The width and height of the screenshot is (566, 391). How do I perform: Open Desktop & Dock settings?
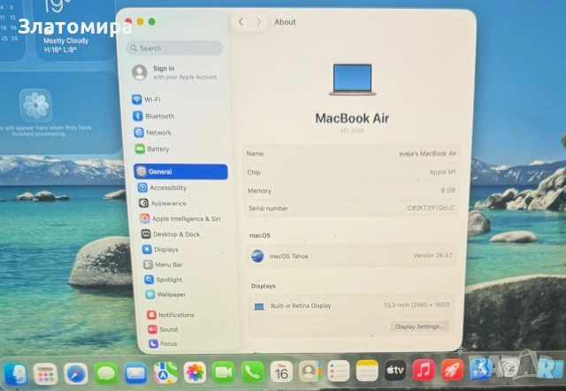tap(171, 234)
